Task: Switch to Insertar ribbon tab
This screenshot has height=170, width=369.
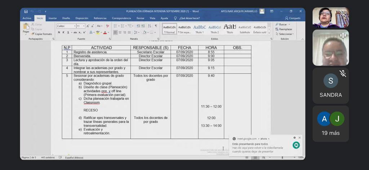Action: pos(53,18)
